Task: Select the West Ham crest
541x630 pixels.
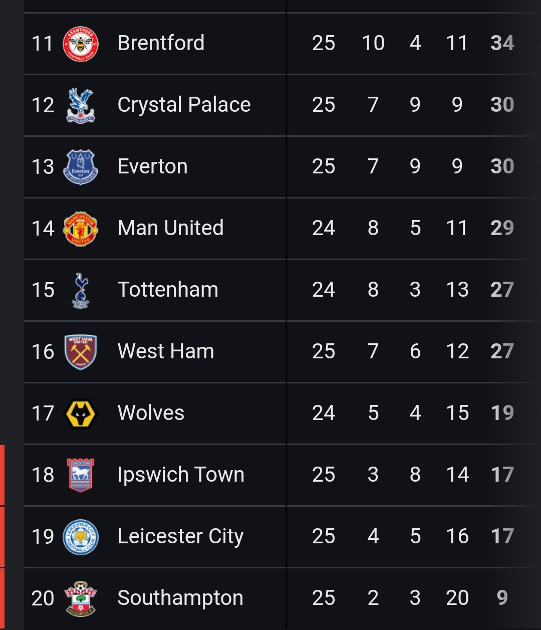Action: pyautogui.click(x=81, y=352)
